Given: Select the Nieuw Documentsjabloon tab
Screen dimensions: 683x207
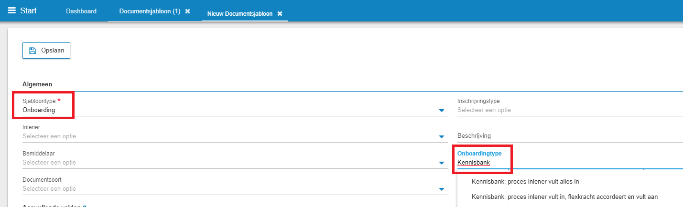Looking at the screenshot, I should point(240,14).
